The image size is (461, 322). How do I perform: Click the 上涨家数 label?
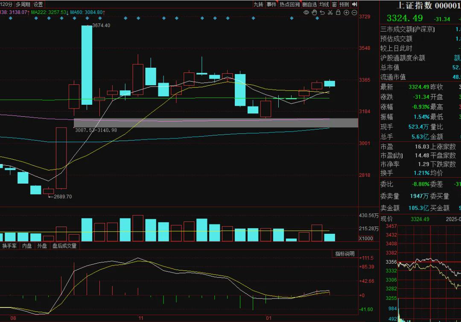443,147
